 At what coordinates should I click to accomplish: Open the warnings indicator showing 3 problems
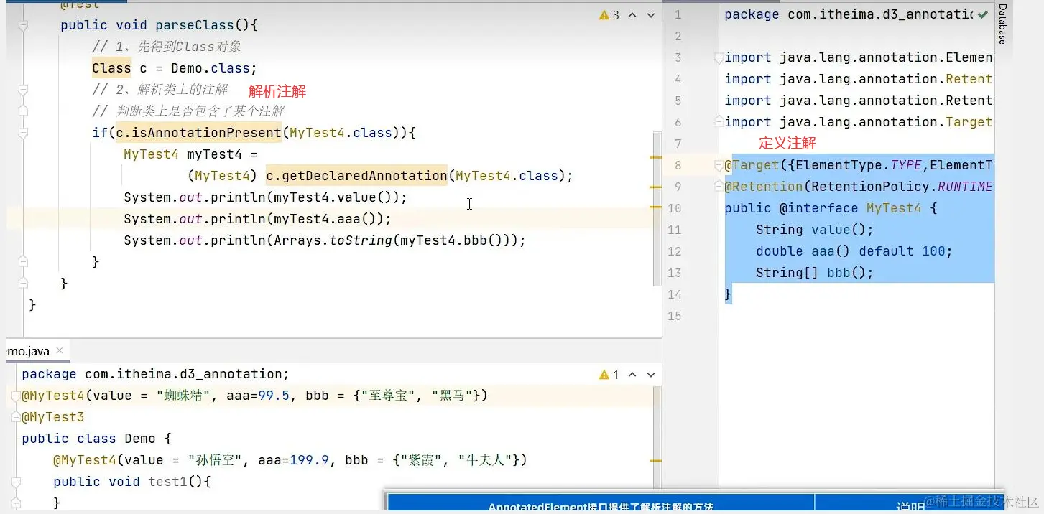click(x=609, y=15)
